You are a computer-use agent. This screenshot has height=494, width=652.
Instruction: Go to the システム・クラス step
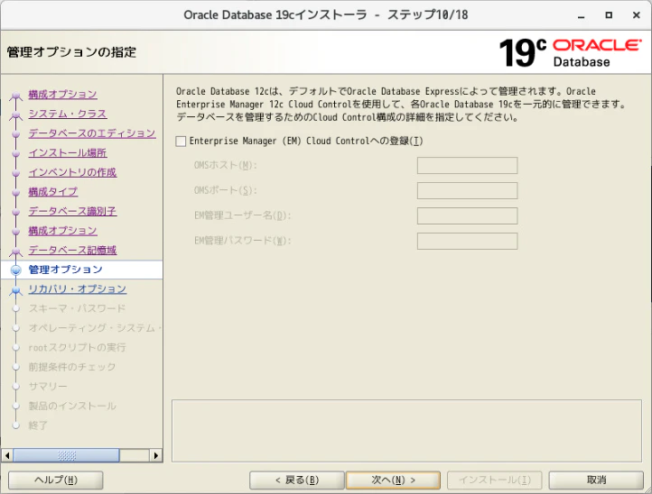[x=68, y=114]
